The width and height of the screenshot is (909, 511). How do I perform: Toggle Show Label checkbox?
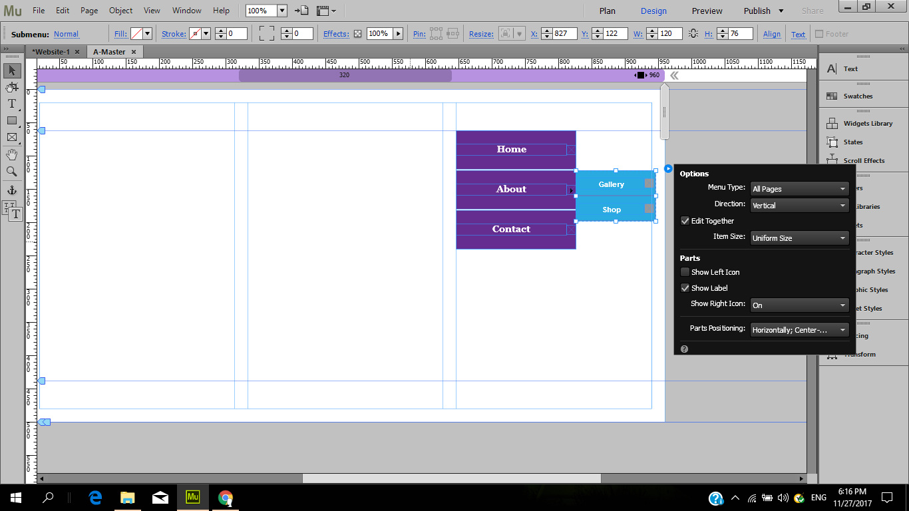685,288
